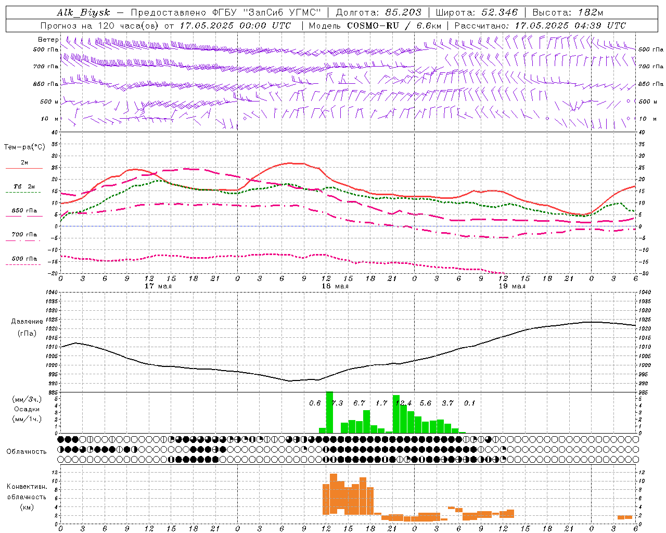Click the Осадки precipitation label
This screenshot has height=533, width=666.
pyautogui.click(x=27, y=409)
